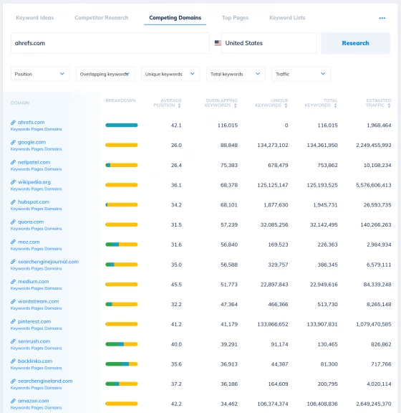Open the pinterest.com domain link
Screen dimensions: 401x413
pos(34,321)
